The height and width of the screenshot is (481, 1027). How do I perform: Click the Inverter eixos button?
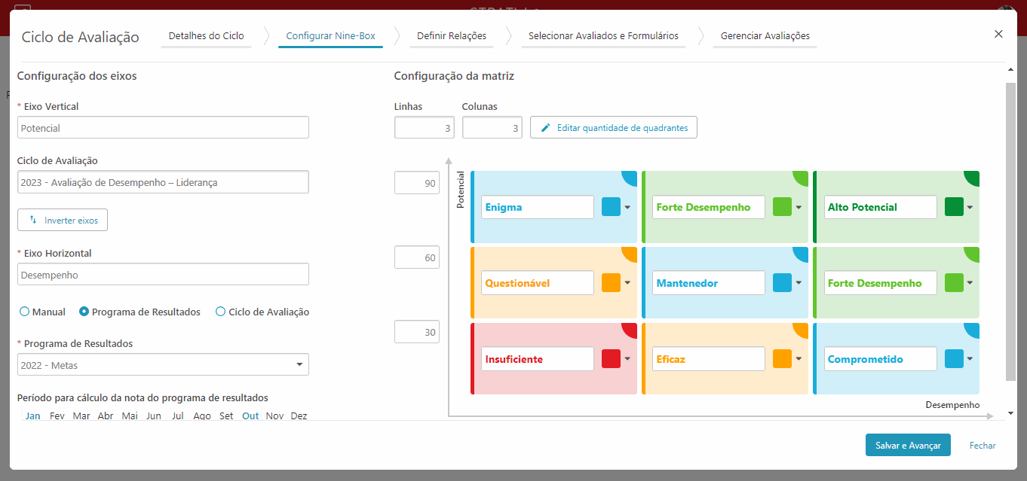[x=63, y=220]
